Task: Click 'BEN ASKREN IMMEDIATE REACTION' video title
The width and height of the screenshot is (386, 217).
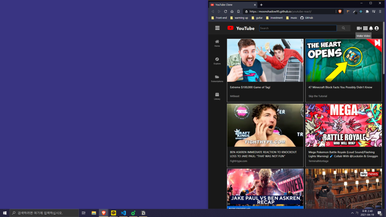Action: (263, 154)
